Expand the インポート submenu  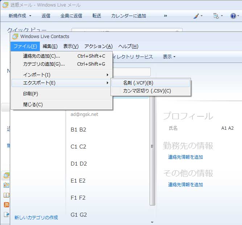click(61, 75)
